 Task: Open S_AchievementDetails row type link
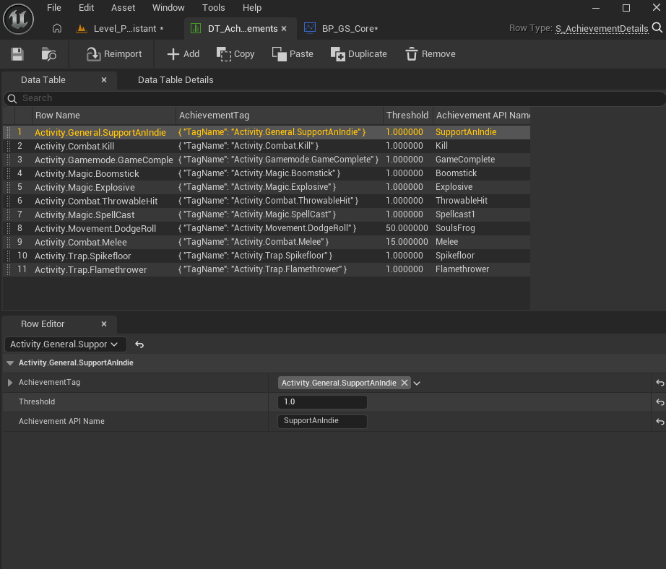point(602,28)
